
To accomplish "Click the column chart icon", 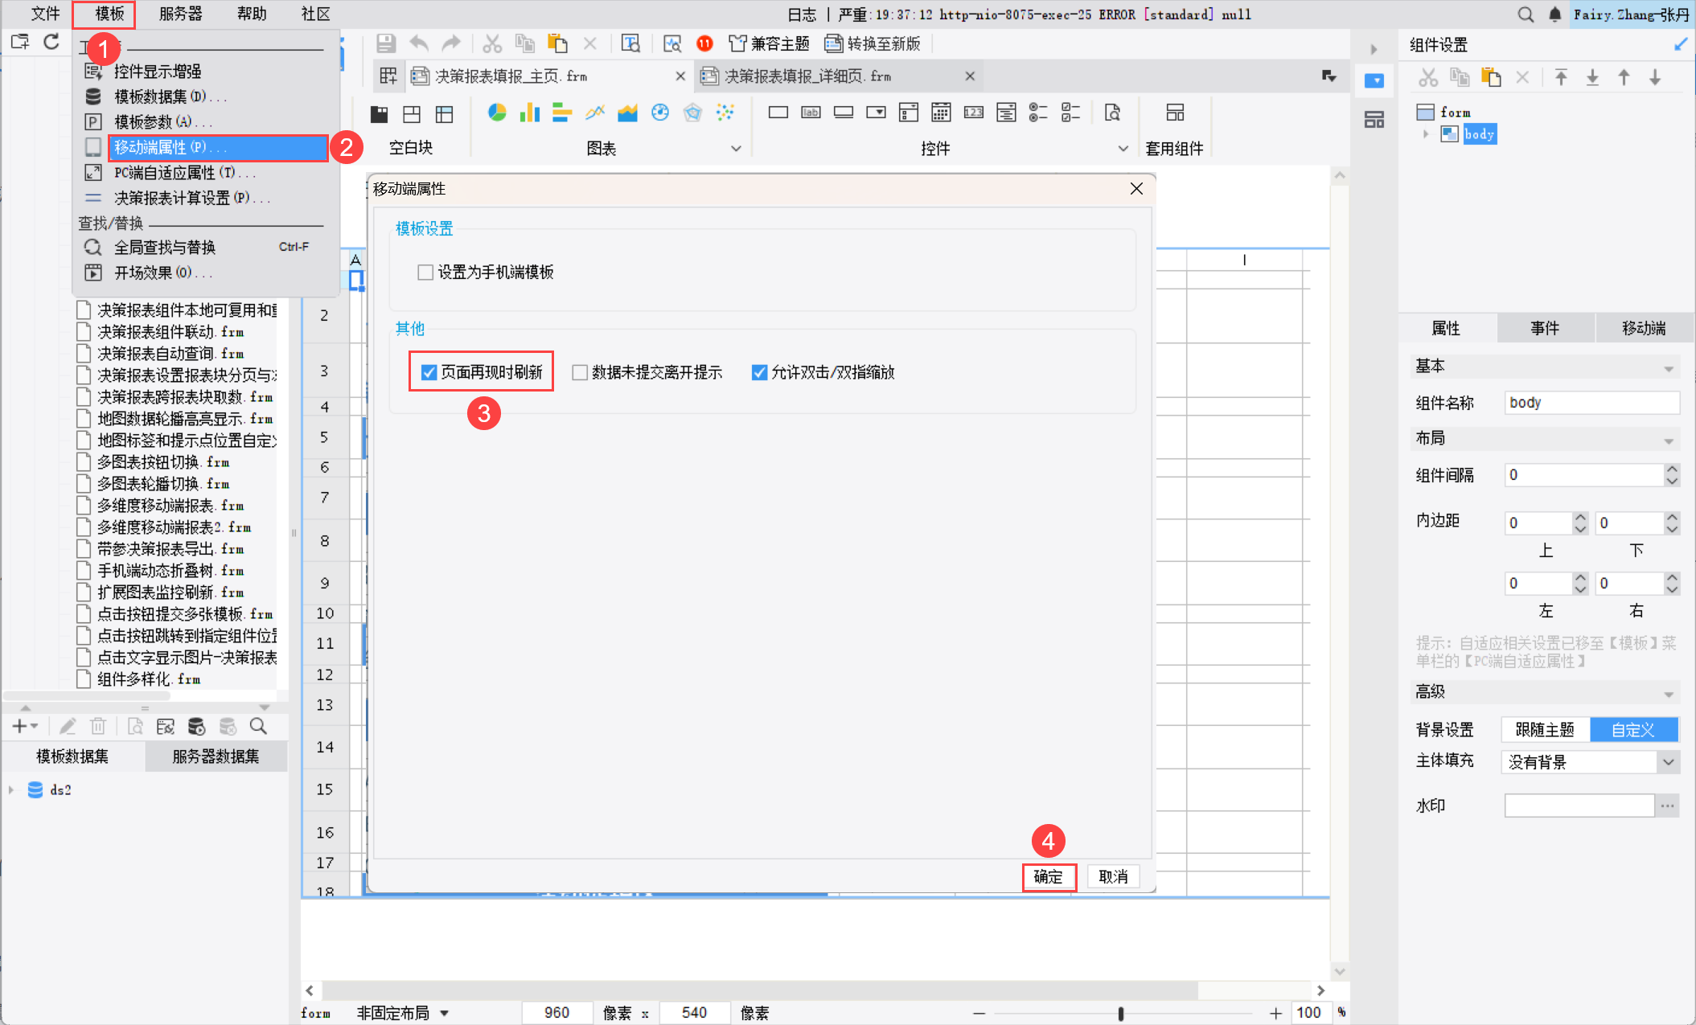I will pyautogui.click(x=529, y=113).
